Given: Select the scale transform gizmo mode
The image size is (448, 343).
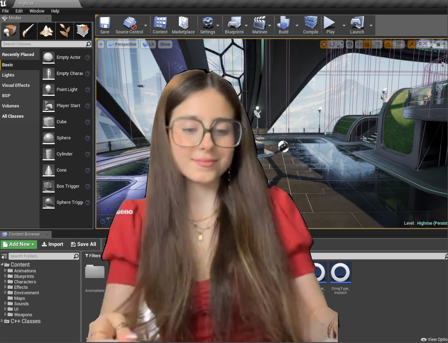Looking at the screenshot, I should click(x=340, y=44).
